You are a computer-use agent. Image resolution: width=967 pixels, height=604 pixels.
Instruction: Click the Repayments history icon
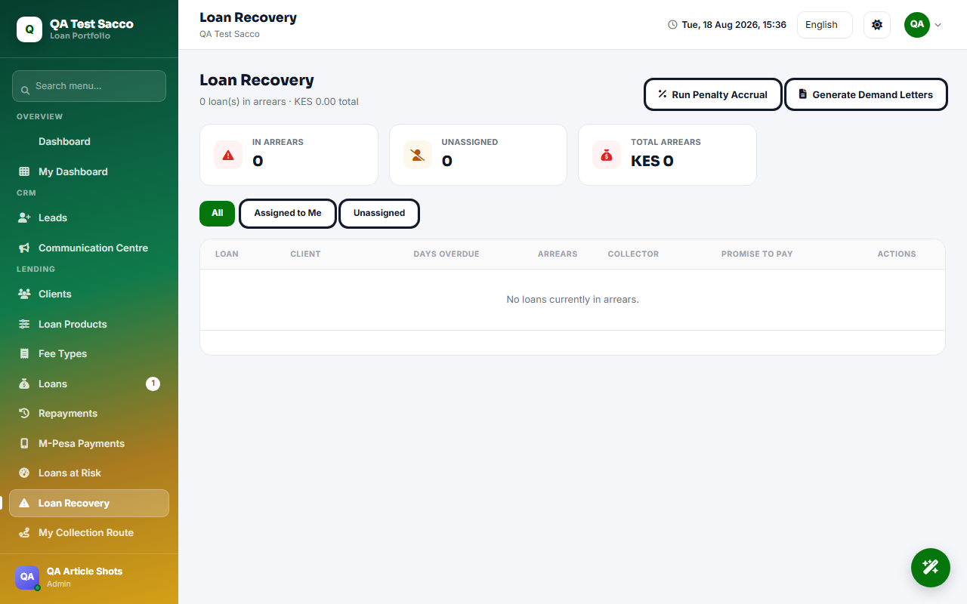(x=24, y=413)
